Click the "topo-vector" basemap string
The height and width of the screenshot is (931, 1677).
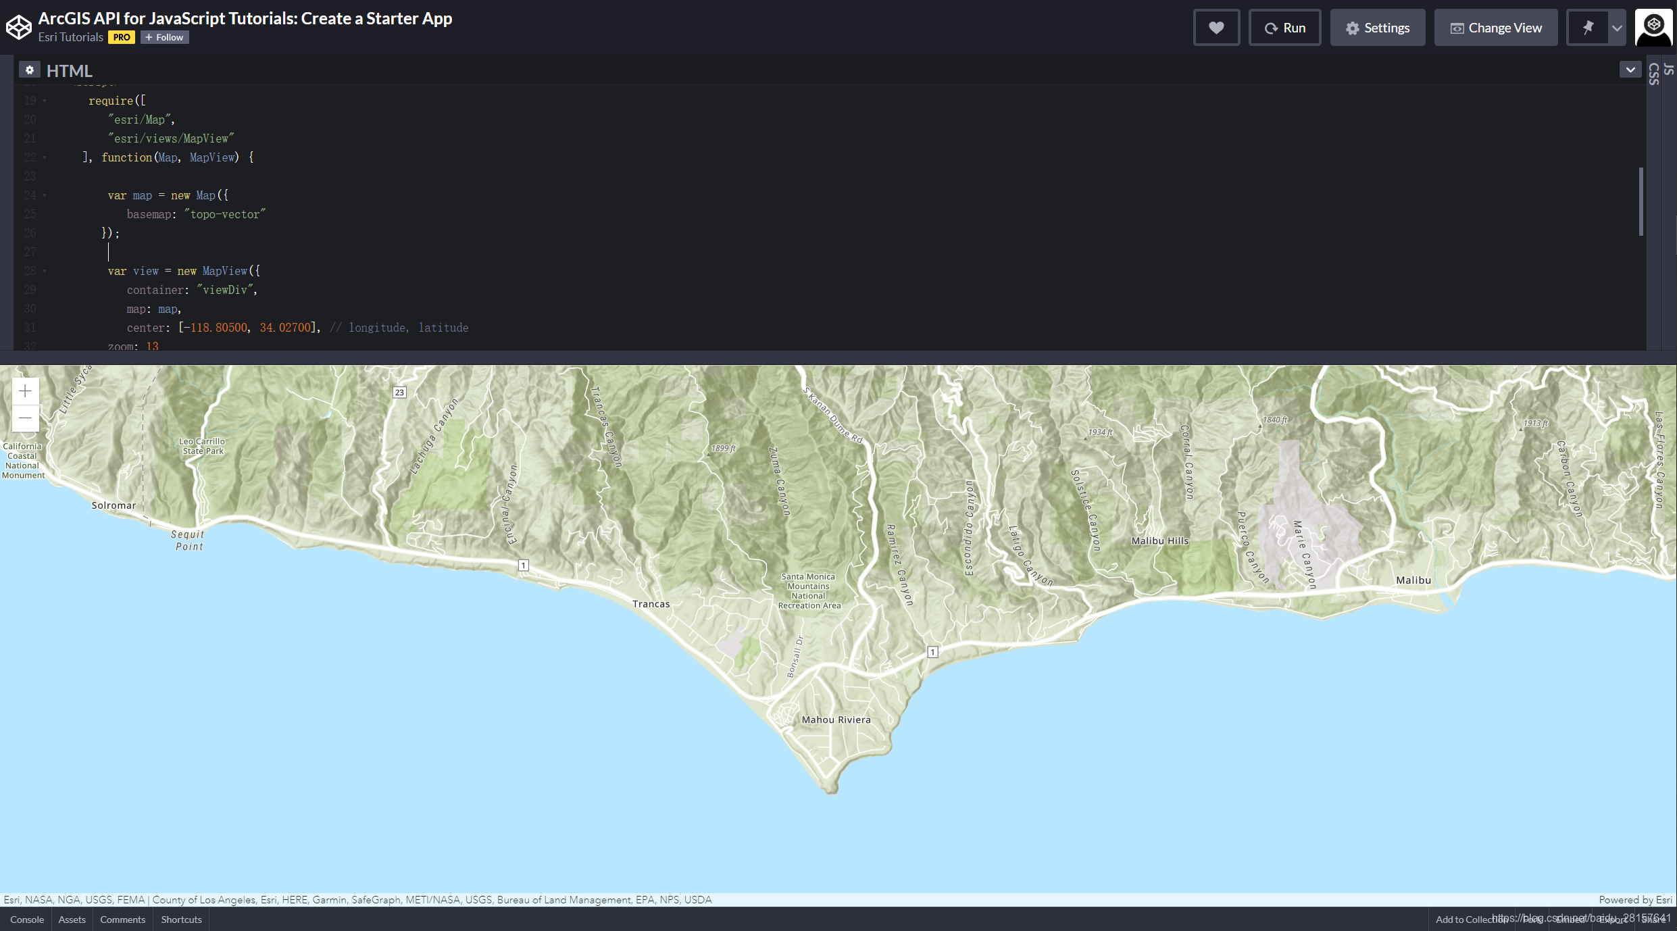click(225, 214)
